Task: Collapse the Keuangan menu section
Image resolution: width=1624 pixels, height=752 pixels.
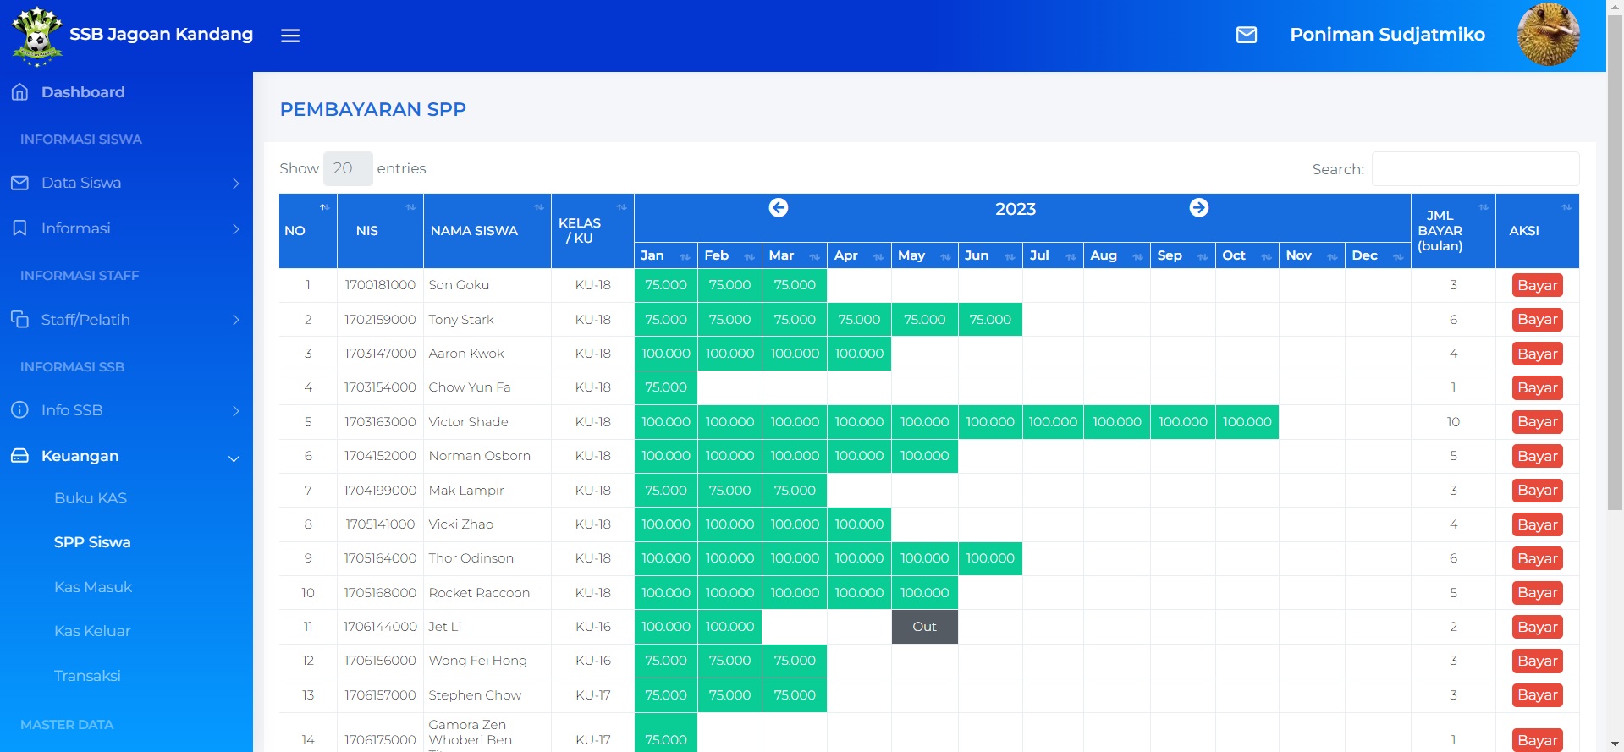Action: tap(126, 457)
